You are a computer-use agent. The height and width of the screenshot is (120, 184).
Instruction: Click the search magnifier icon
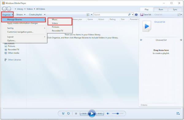click(x=129, y=14)
